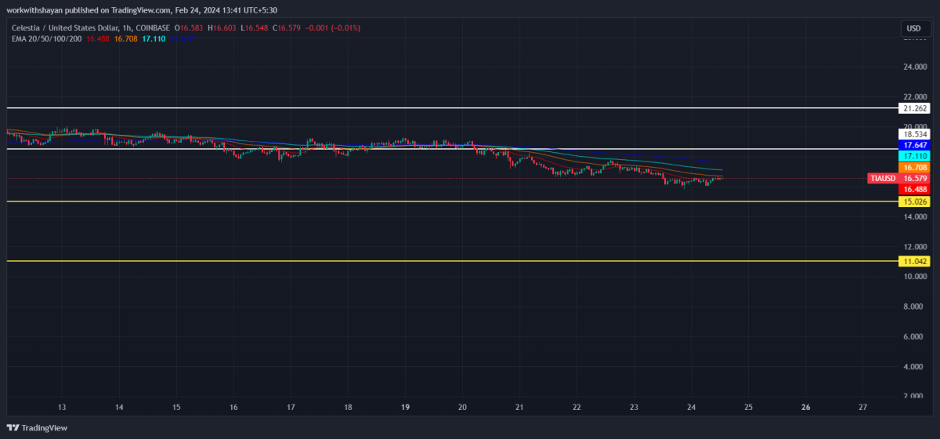Click the 21.262 price label on axis
The height and width of the screenshot is (439, 940).
(x=915, y=108)
